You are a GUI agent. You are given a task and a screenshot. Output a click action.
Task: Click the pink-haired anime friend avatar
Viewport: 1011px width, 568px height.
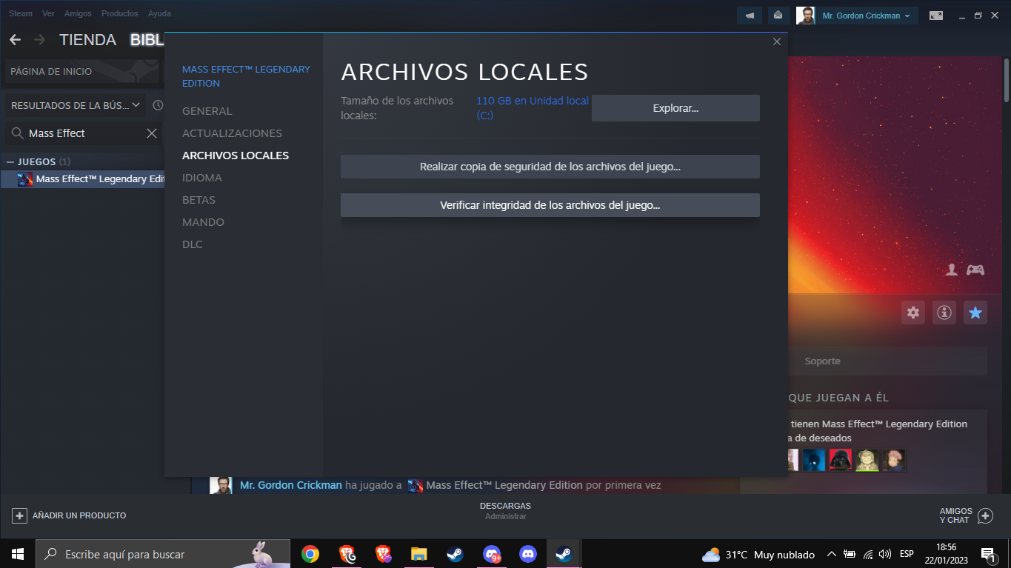894,461
